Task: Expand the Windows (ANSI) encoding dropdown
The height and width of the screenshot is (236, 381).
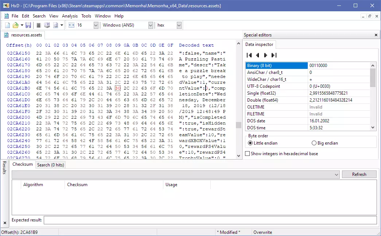Action: [x=151, y=25]
